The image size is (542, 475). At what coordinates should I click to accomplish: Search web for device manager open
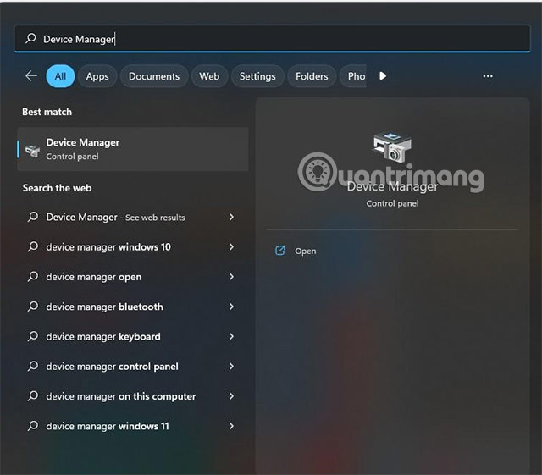[x=94, y=277]
